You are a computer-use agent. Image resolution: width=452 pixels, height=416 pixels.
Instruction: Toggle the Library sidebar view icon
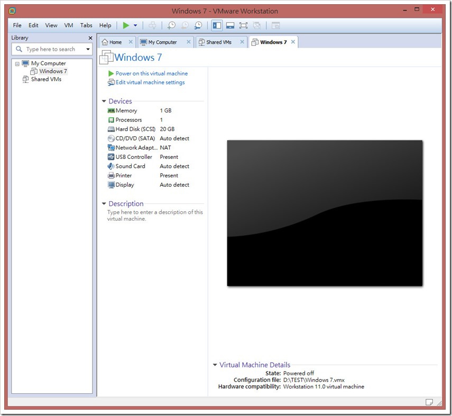point(217,25)
